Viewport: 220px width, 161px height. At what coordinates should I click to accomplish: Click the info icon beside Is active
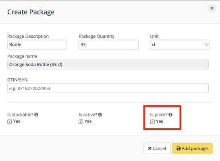pos(100,114)
